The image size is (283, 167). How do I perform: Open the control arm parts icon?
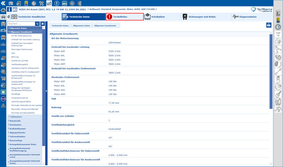(278, 49)
